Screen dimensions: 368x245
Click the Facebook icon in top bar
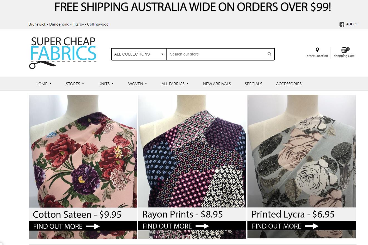click(x=342, y=24)
